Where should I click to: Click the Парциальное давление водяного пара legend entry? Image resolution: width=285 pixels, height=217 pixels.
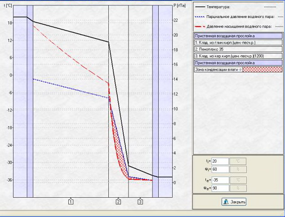(240, 17)
